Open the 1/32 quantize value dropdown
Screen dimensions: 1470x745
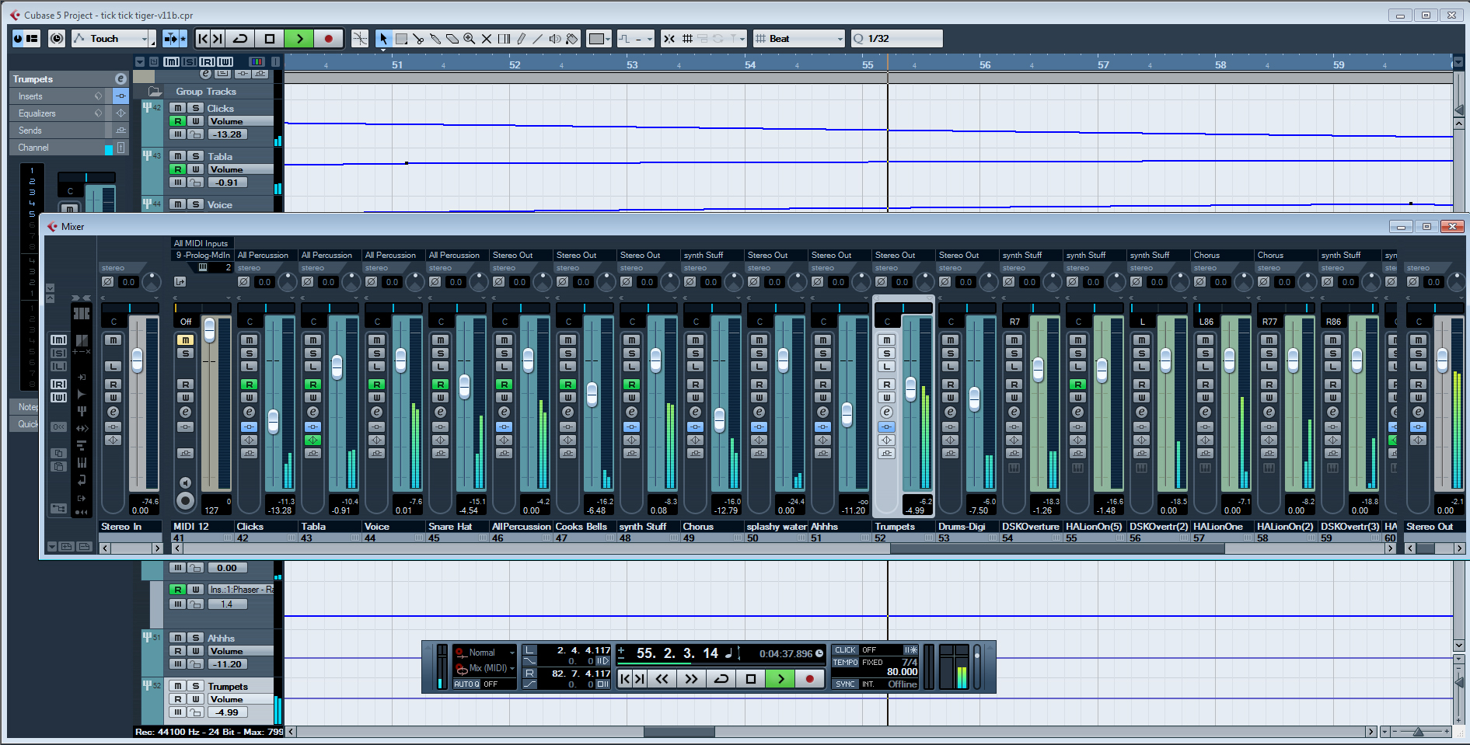point(896,39)
